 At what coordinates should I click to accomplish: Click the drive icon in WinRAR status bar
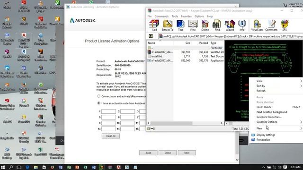(x=149, y=128)
